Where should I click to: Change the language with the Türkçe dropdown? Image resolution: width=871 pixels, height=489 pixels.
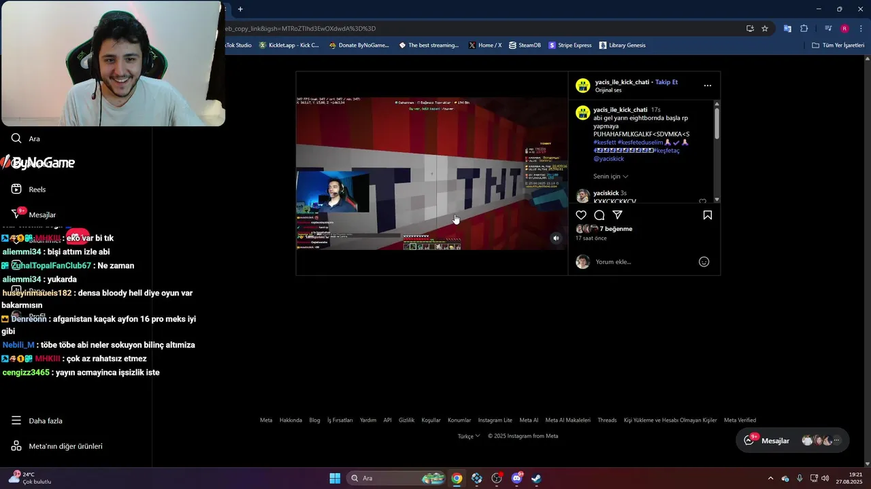[x=469, y=436]
